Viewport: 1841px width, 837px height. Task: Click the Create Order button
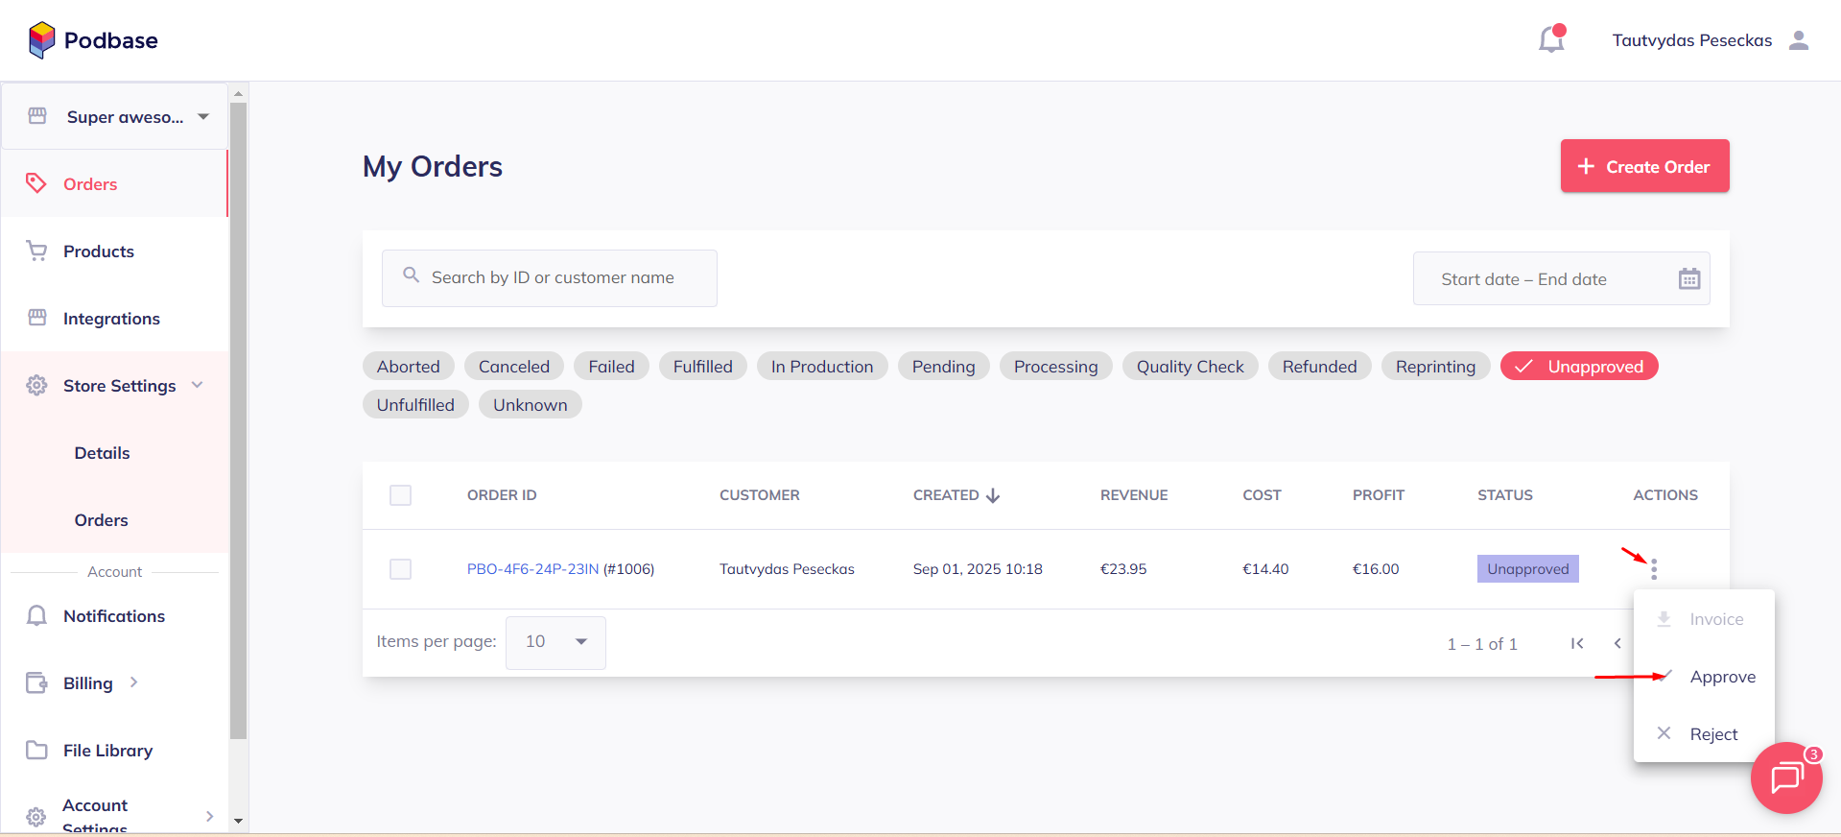1644,166
